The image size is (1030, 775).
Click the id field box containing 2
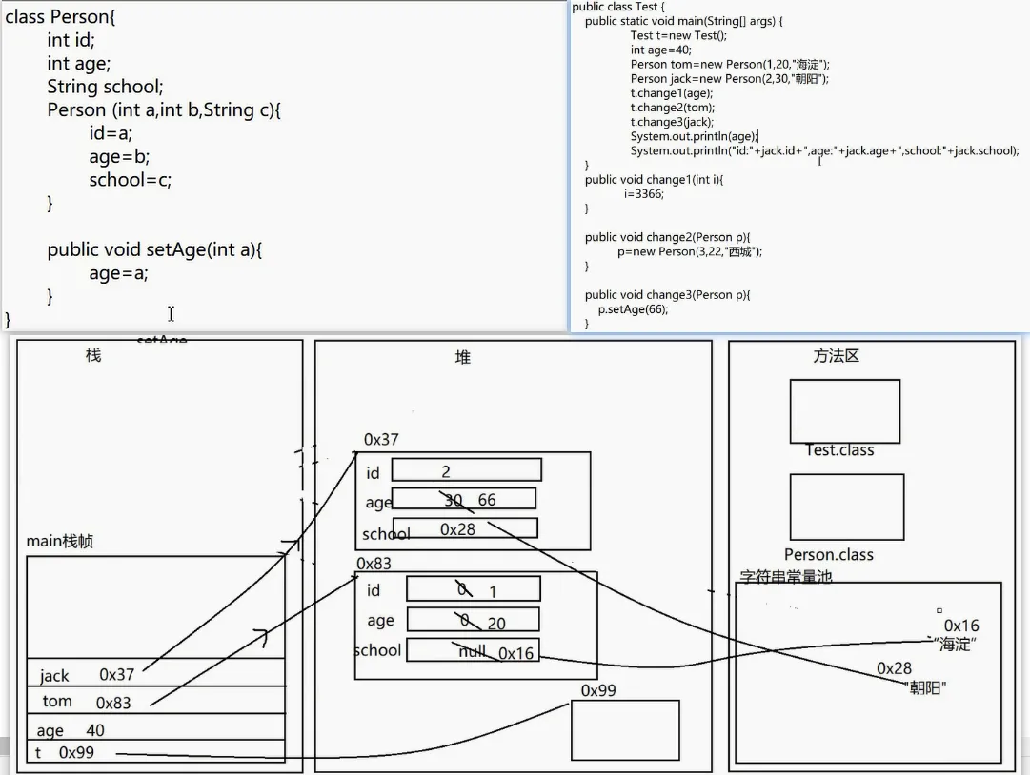[466, 470]
